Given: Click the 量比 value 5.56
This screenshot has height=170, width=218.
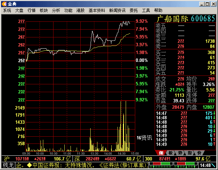Looking at the screenshot, I should click(x=211, y=90).
